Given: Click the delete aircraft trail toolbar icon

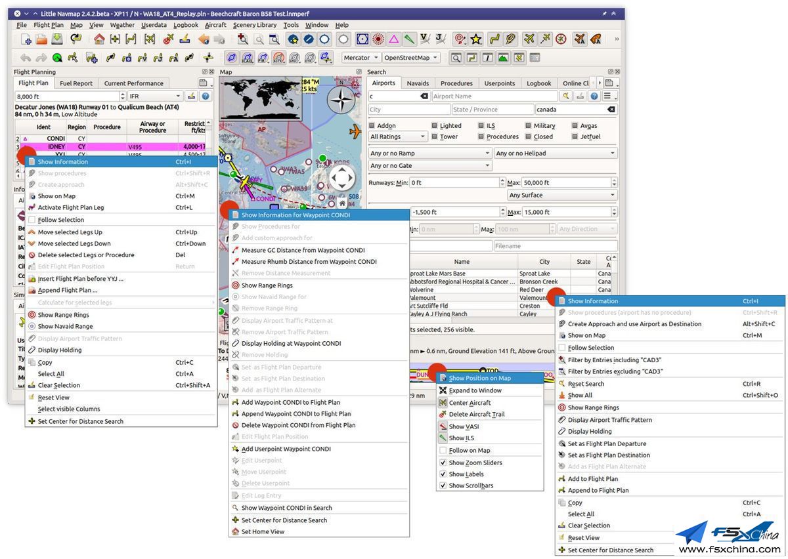Looking at the screenshot, I should [168, 39].
